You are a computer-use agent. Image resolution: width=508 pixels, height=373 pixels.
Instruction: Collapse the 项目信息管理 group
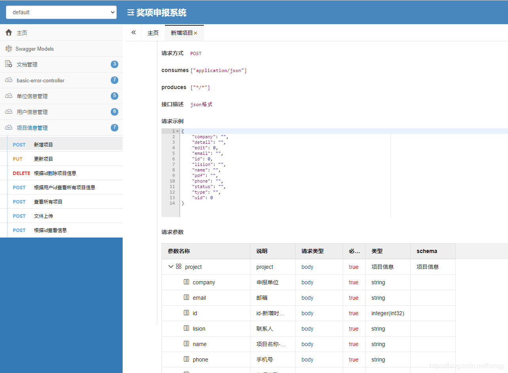point(61,128)
